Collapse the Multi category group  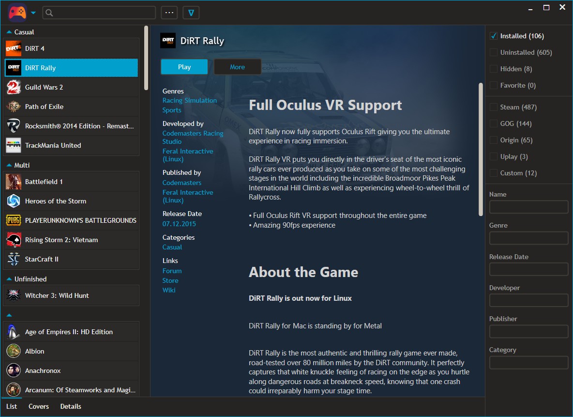pos(9,165)
